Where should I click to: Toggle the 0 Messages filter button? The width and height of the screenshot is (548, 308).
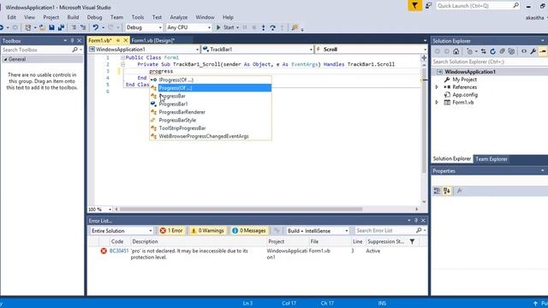tap(249, 230)
